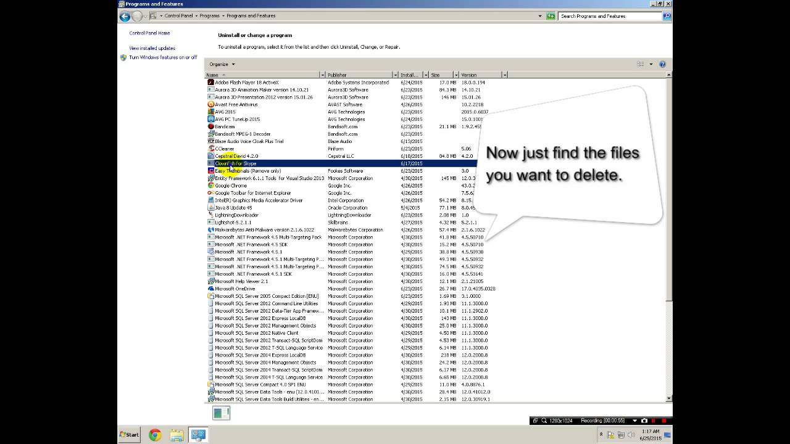Stop the recording with red square button

point(664,421)
